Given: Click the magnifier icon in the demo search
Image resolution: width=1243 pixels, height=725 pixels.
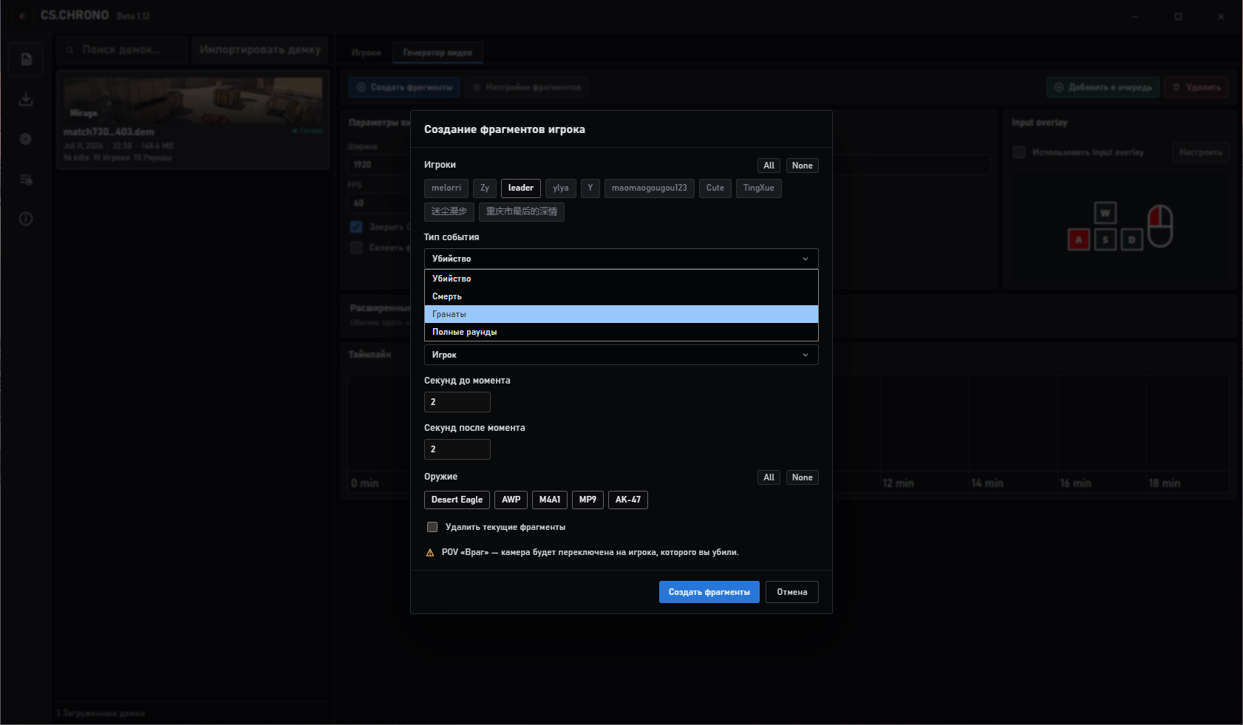Looking at the screenshot, I should pyautogui.click(x=70, y=50).
